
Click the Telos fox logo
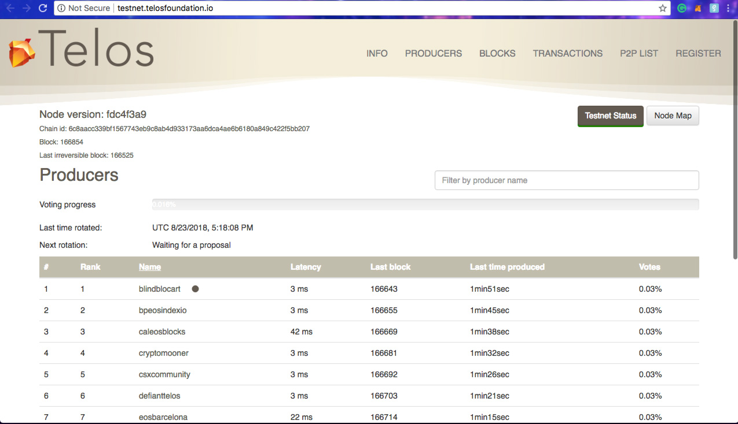click(x=23, y=53)
